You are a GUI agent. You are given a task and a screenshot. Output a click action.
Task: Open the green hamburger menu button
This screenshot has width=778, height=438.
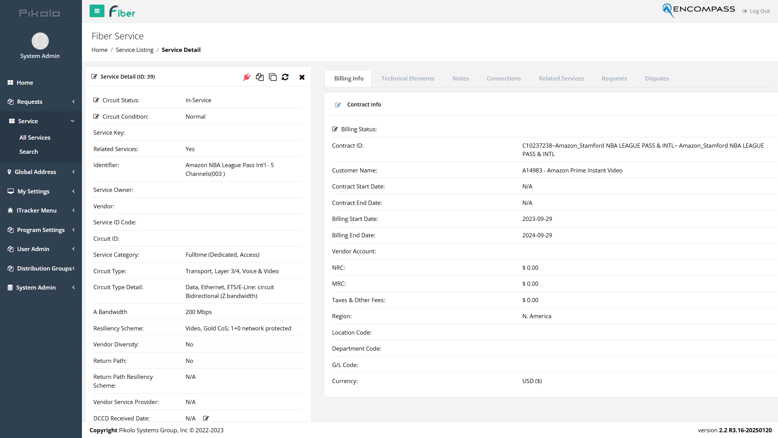pos(97,11)
